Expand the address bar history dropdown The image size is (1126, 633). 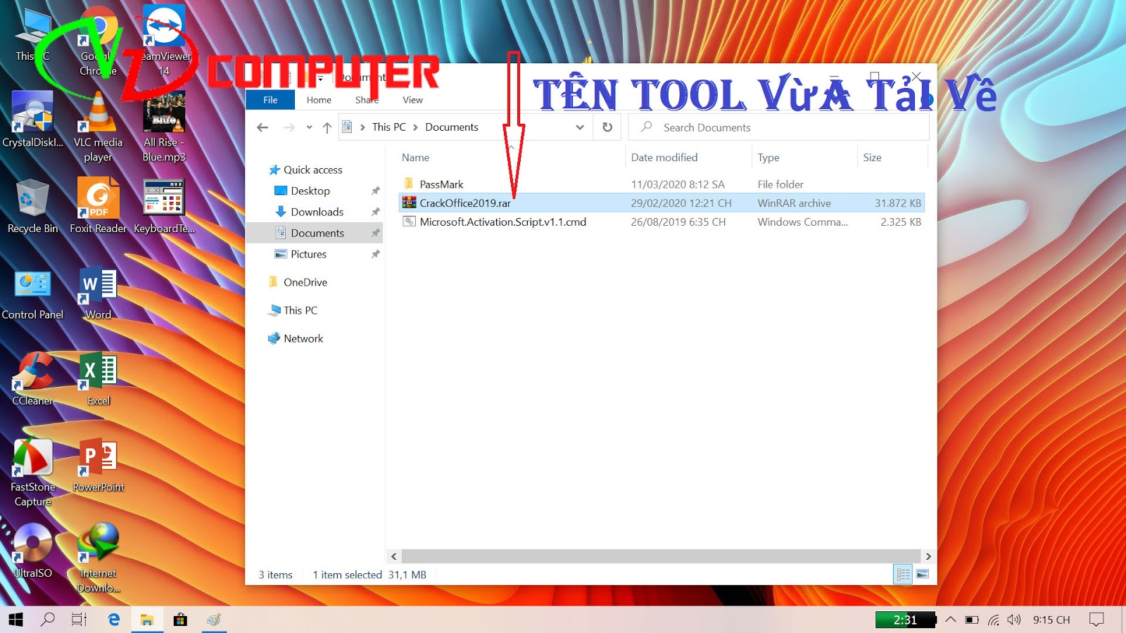[x=580, y=127]
